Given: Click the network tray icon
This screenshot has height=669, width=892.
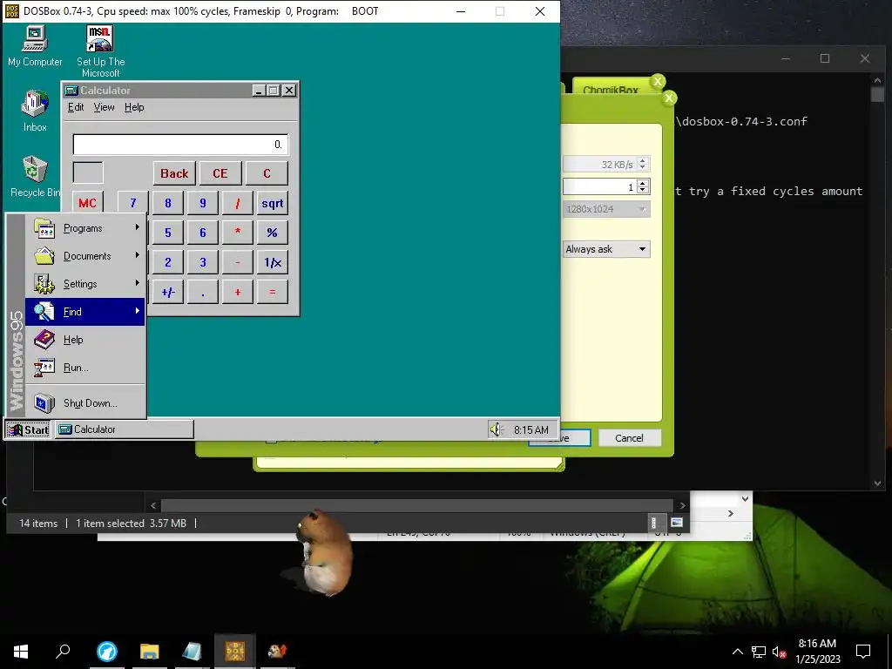Looking at the screenshot, I should [759, 652].
